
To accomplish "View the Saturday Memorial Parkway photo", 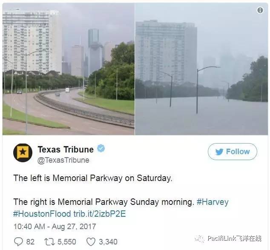I will (x=69, y=69).
